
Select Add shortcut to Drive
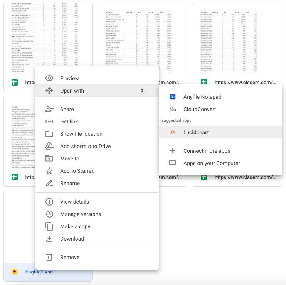[85, 146]
